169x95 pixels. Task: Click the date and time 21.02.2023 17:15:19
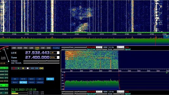(24, 89)
